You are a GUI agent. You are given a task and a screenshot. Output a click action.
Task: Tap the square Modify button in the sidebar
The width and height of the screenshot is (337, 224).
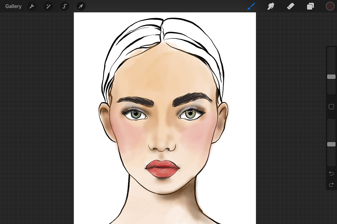tap(331, 107)
